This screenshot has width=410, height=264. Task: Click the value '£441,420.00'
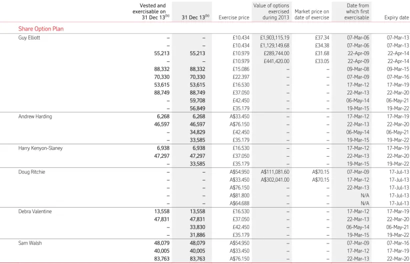click(x=276, y=61)
